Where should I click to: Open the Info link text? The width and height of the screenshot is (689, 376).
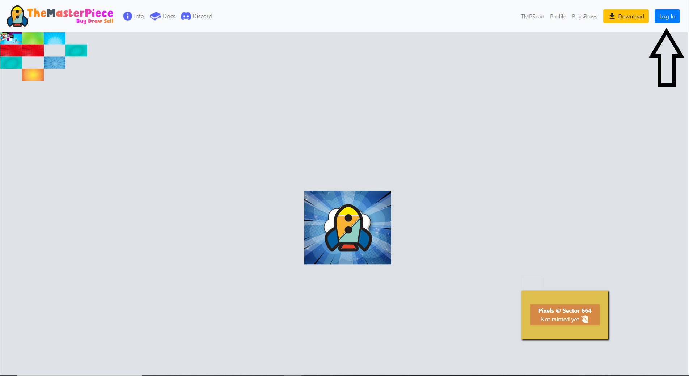point(139,16)
